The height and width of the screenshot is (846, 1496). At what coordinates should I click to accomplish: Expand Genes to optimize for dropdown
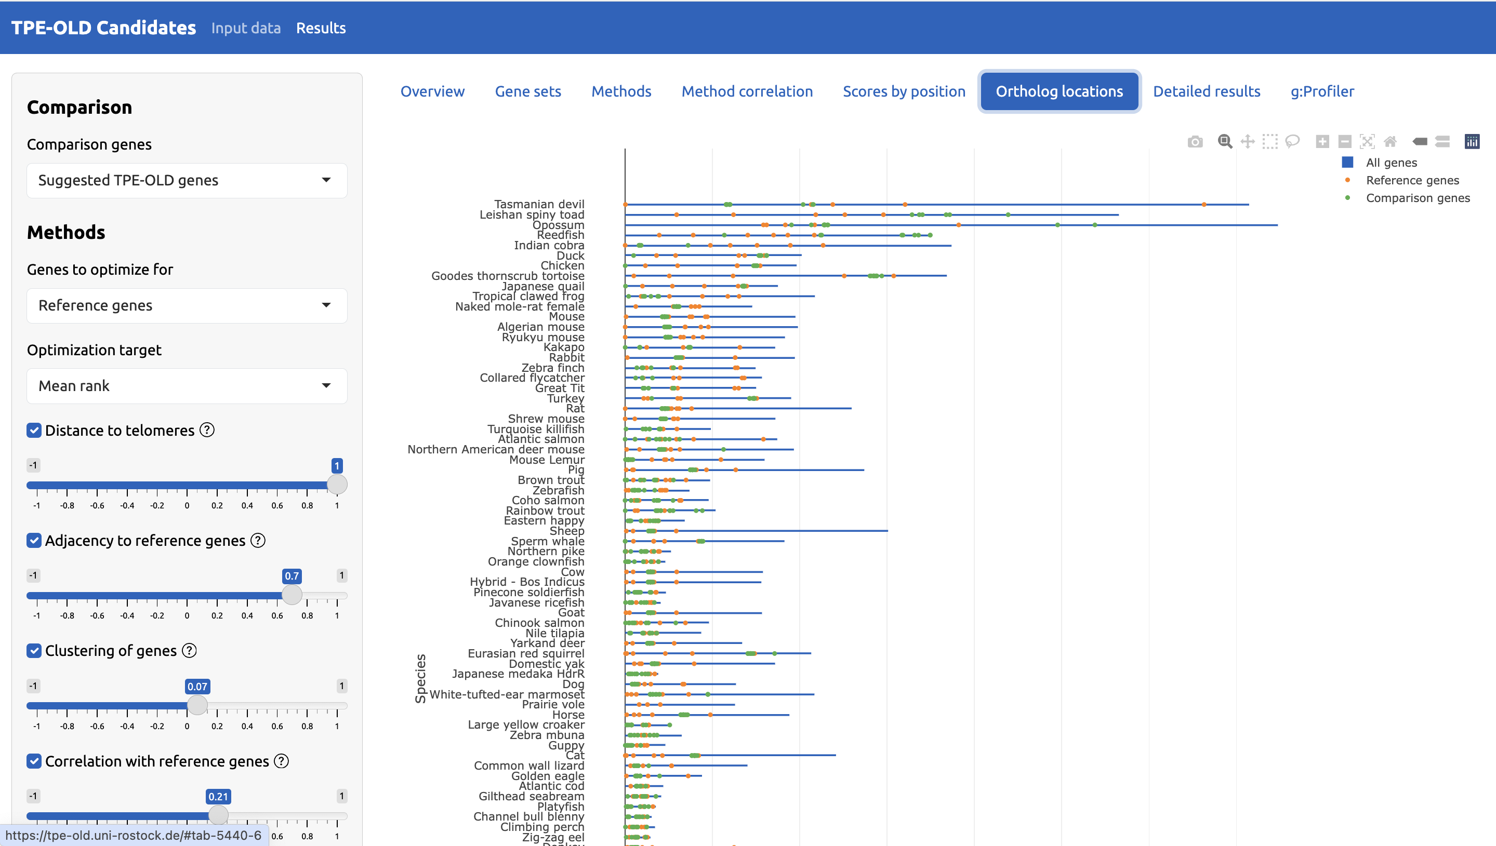pos(187,305)
